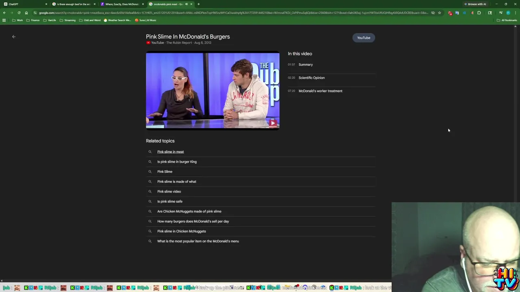
Task: Search 'Is pink slime in burger King'
Action: pos(177,162)
